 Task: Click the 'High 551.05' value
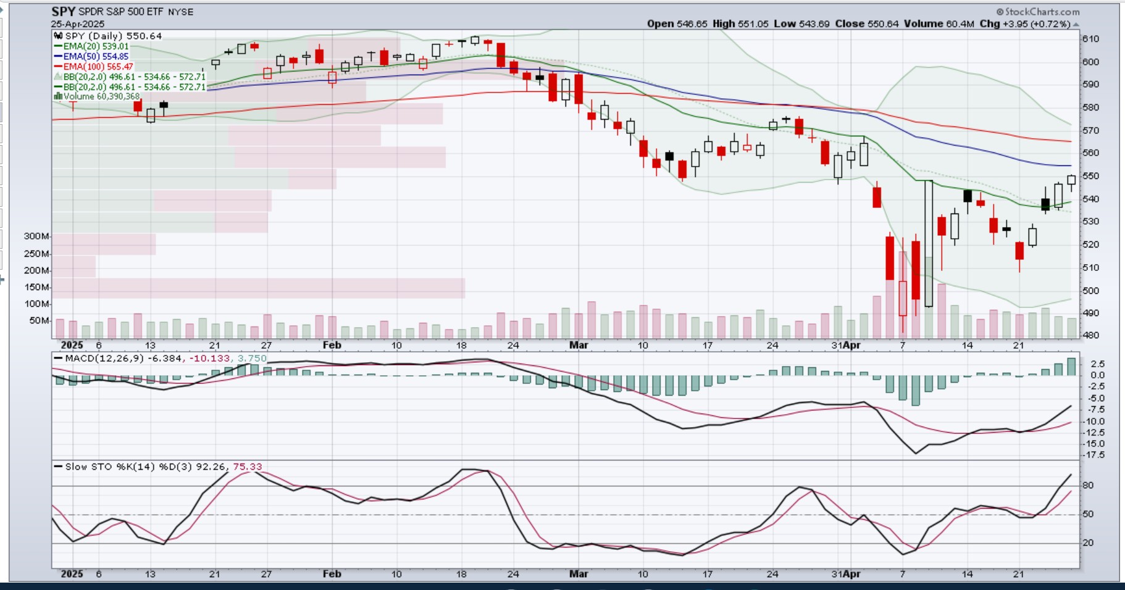tap(740, 24)
